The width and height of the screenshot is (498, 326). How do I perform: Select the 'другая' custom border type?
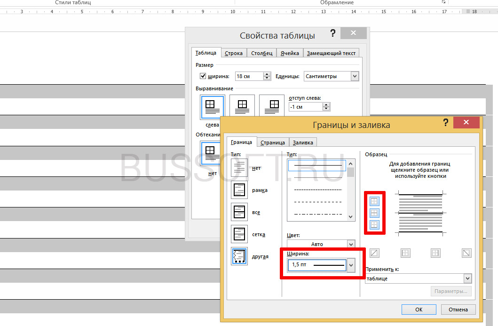pyautogui.click(x=239, y=256)
